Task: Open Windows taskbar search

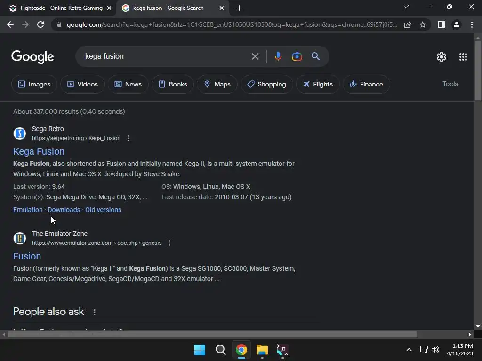Action: coord(220,350)
